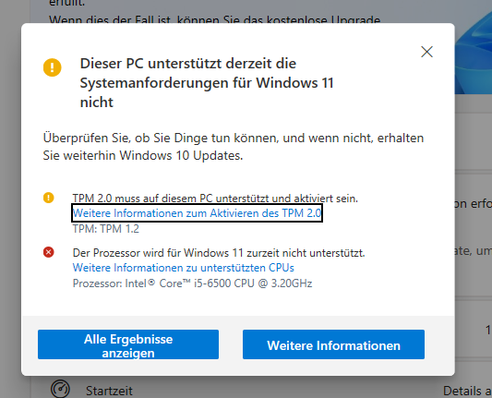The image size is (492, 398).
Task: Click the Prozessor Intel Core i5-6500 text
Action: tap(192, 283)
